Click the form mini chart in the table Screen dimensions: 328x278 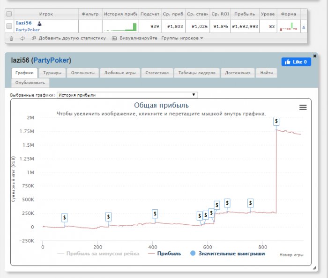[289, 26]
